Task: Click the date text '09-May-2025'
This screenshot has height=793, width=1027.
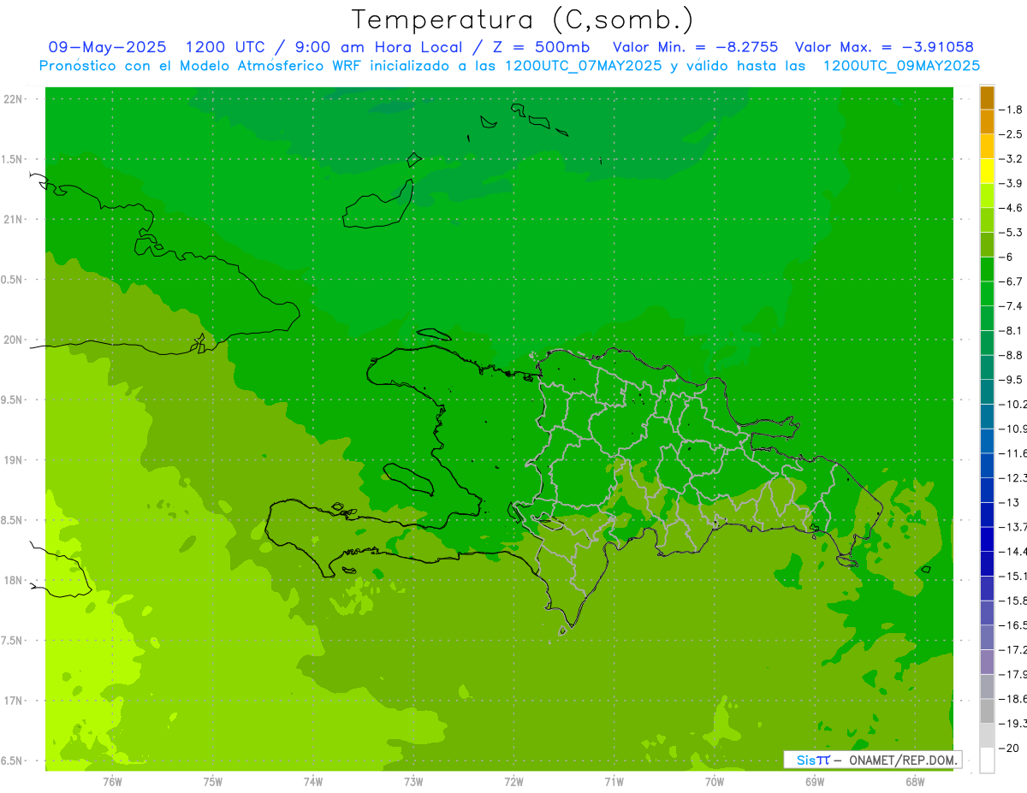Action: 107,47
